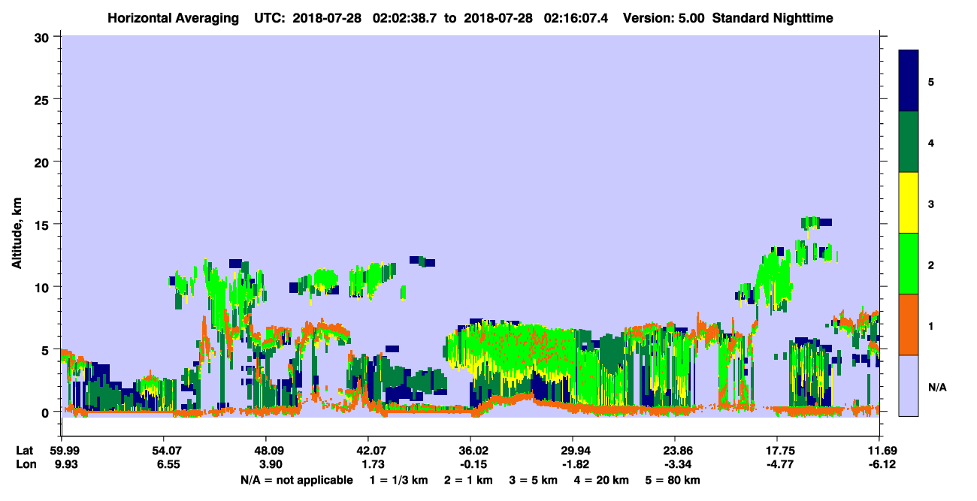Viewport: 977px width, 501px height.
Task: Click the 'Lon' row label
Action: click(x=25, y=465)
